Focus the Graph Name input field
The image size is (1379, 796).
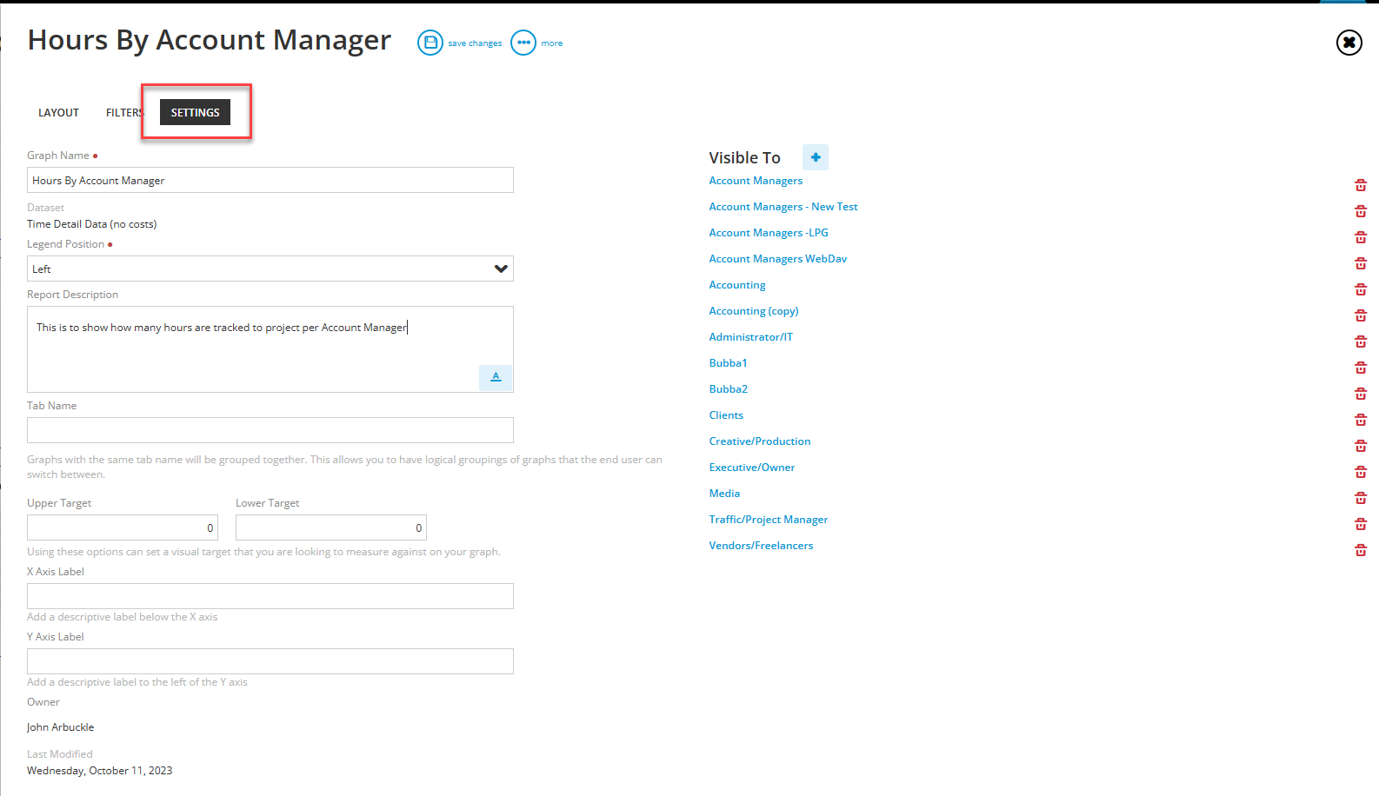coord(270,180)
